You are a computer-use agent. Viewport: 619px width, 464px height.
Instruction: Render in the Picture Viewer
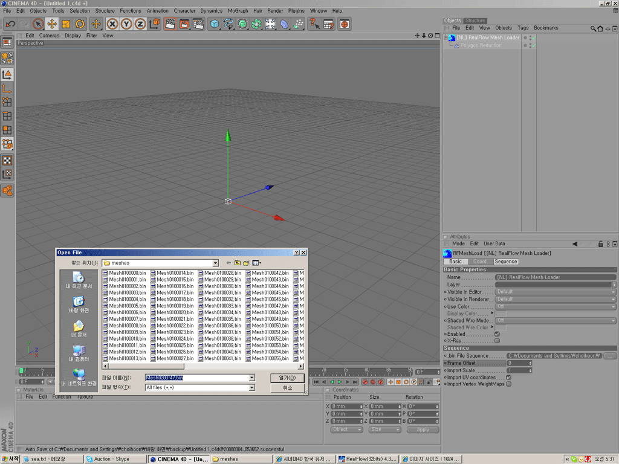[x=184, y=24]
